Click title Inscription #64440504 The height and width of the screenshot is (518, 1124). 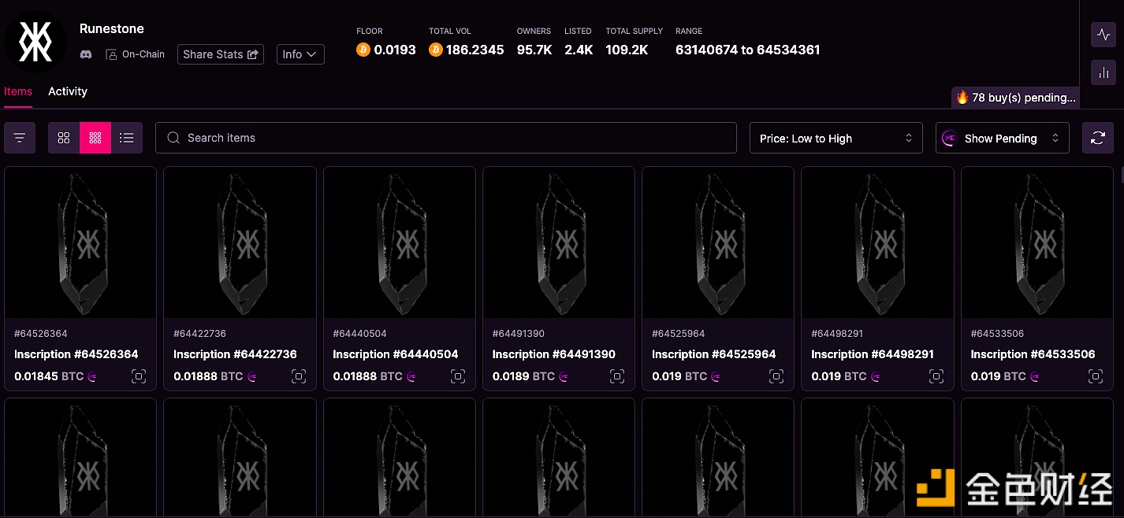[396, 354]
